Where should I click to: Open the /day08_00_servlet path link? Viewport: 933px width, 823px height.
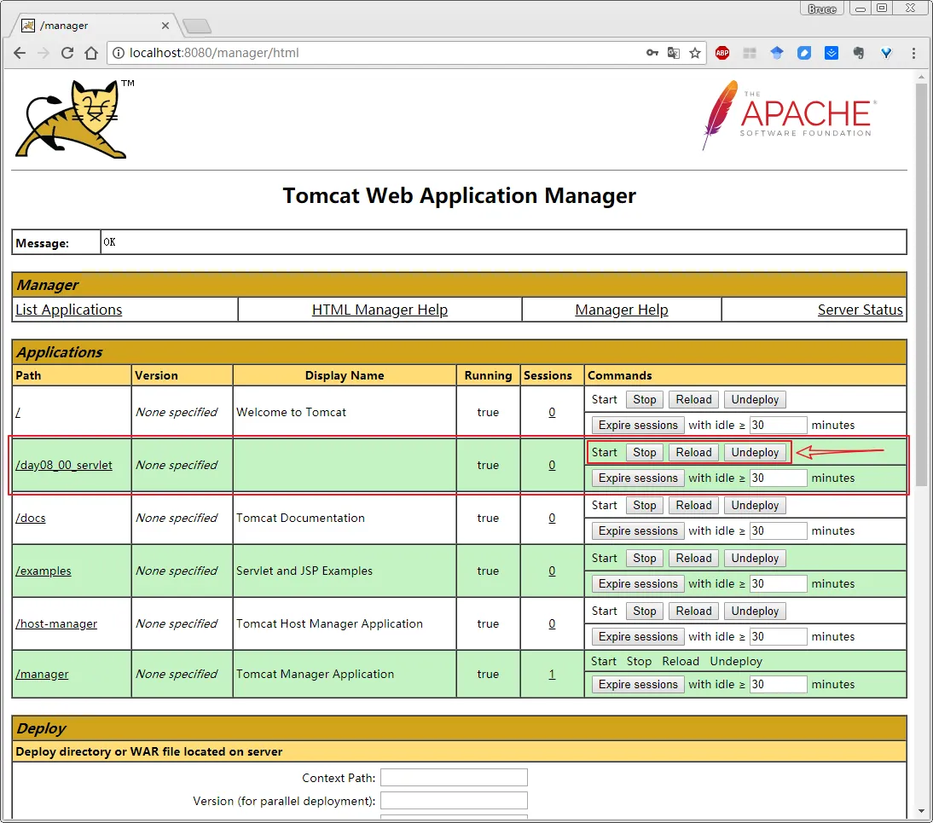tap(64, 466)
